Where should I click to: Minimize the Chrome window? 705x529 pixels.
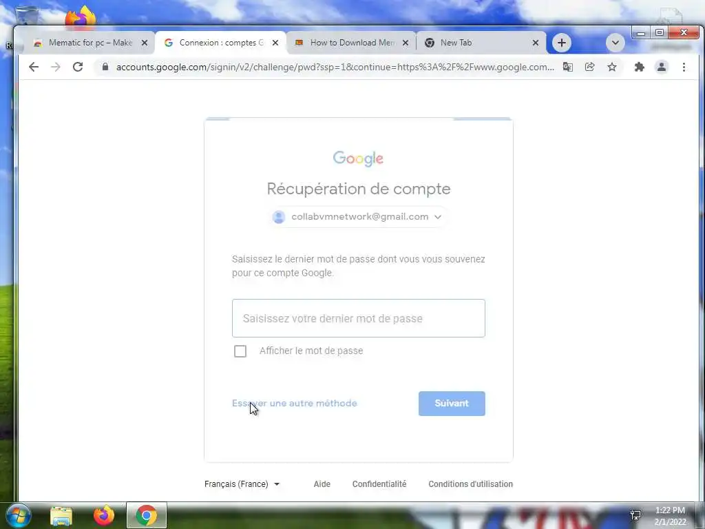click(x=641, y=33)
